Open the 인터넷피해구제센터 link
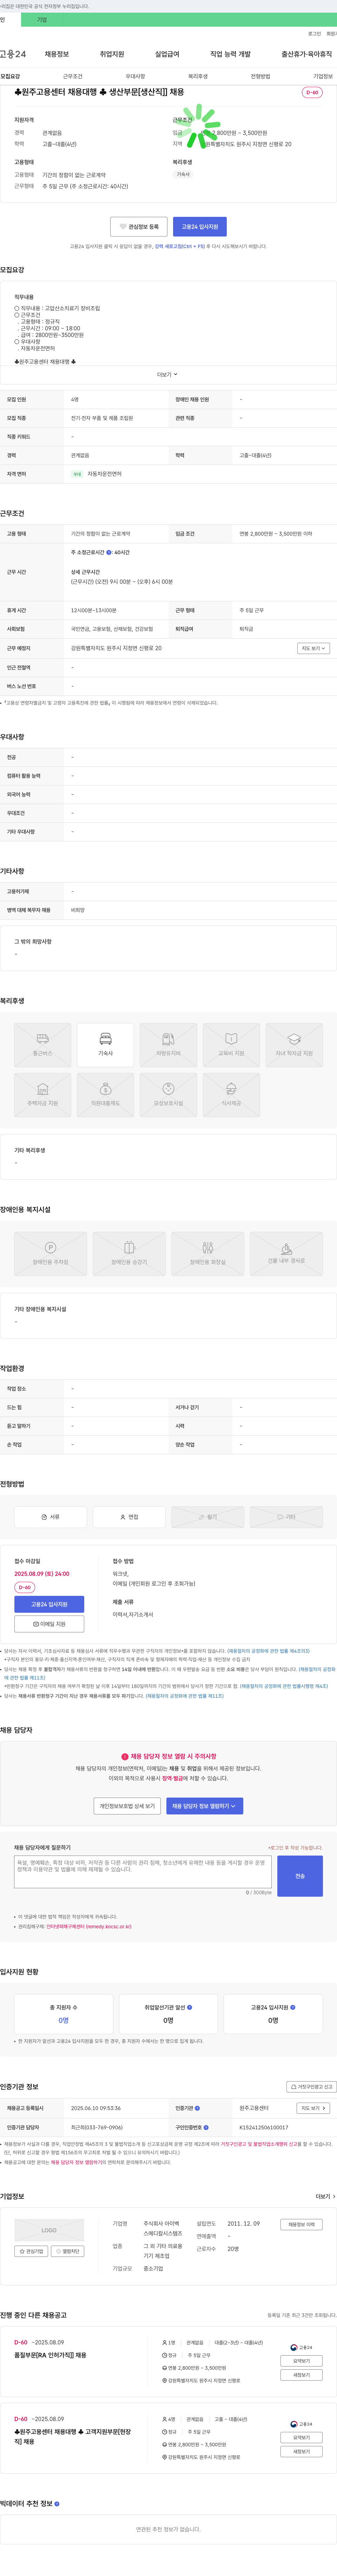Image resolution: width=337 pixels, height=2576 pixels. (89, 1926)
